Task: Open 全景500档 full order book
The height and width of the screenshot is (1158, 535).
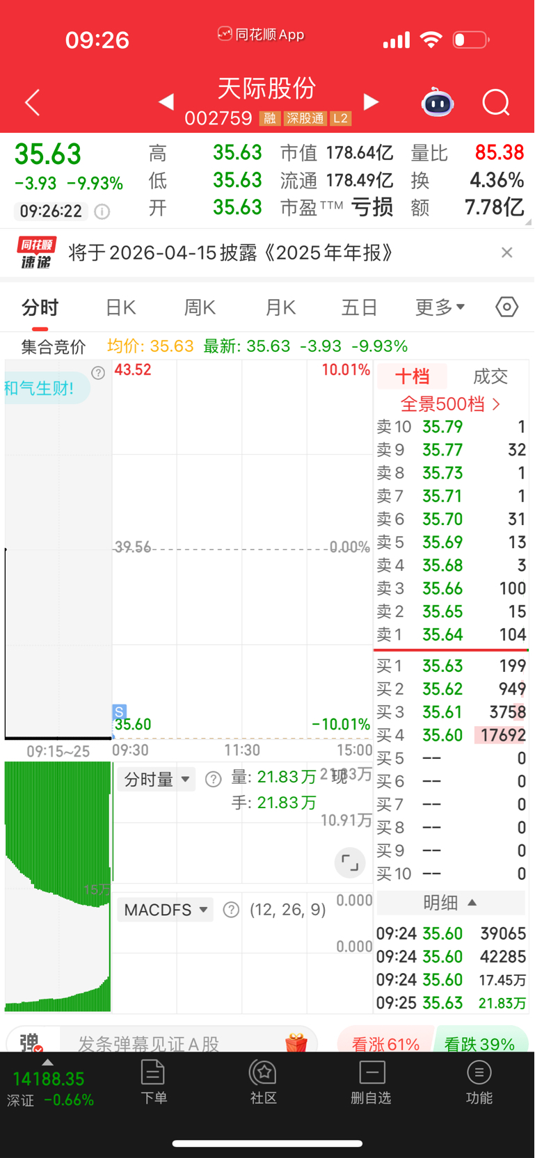Action: pyautogui.click(x=451, y=404)
